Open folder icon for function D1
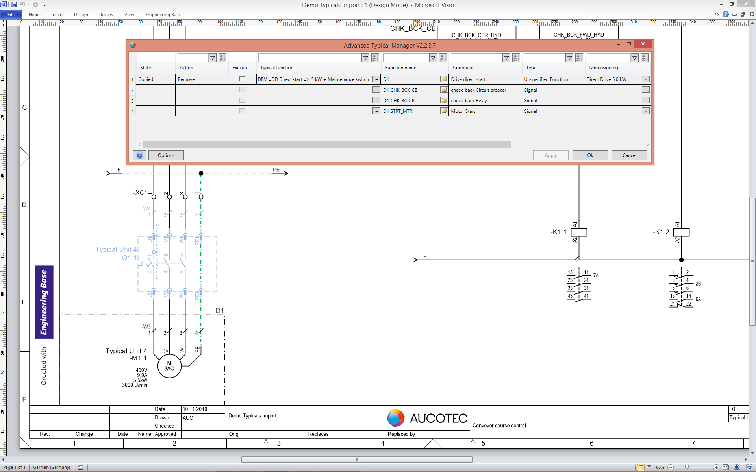 click(x=444, y=79)
